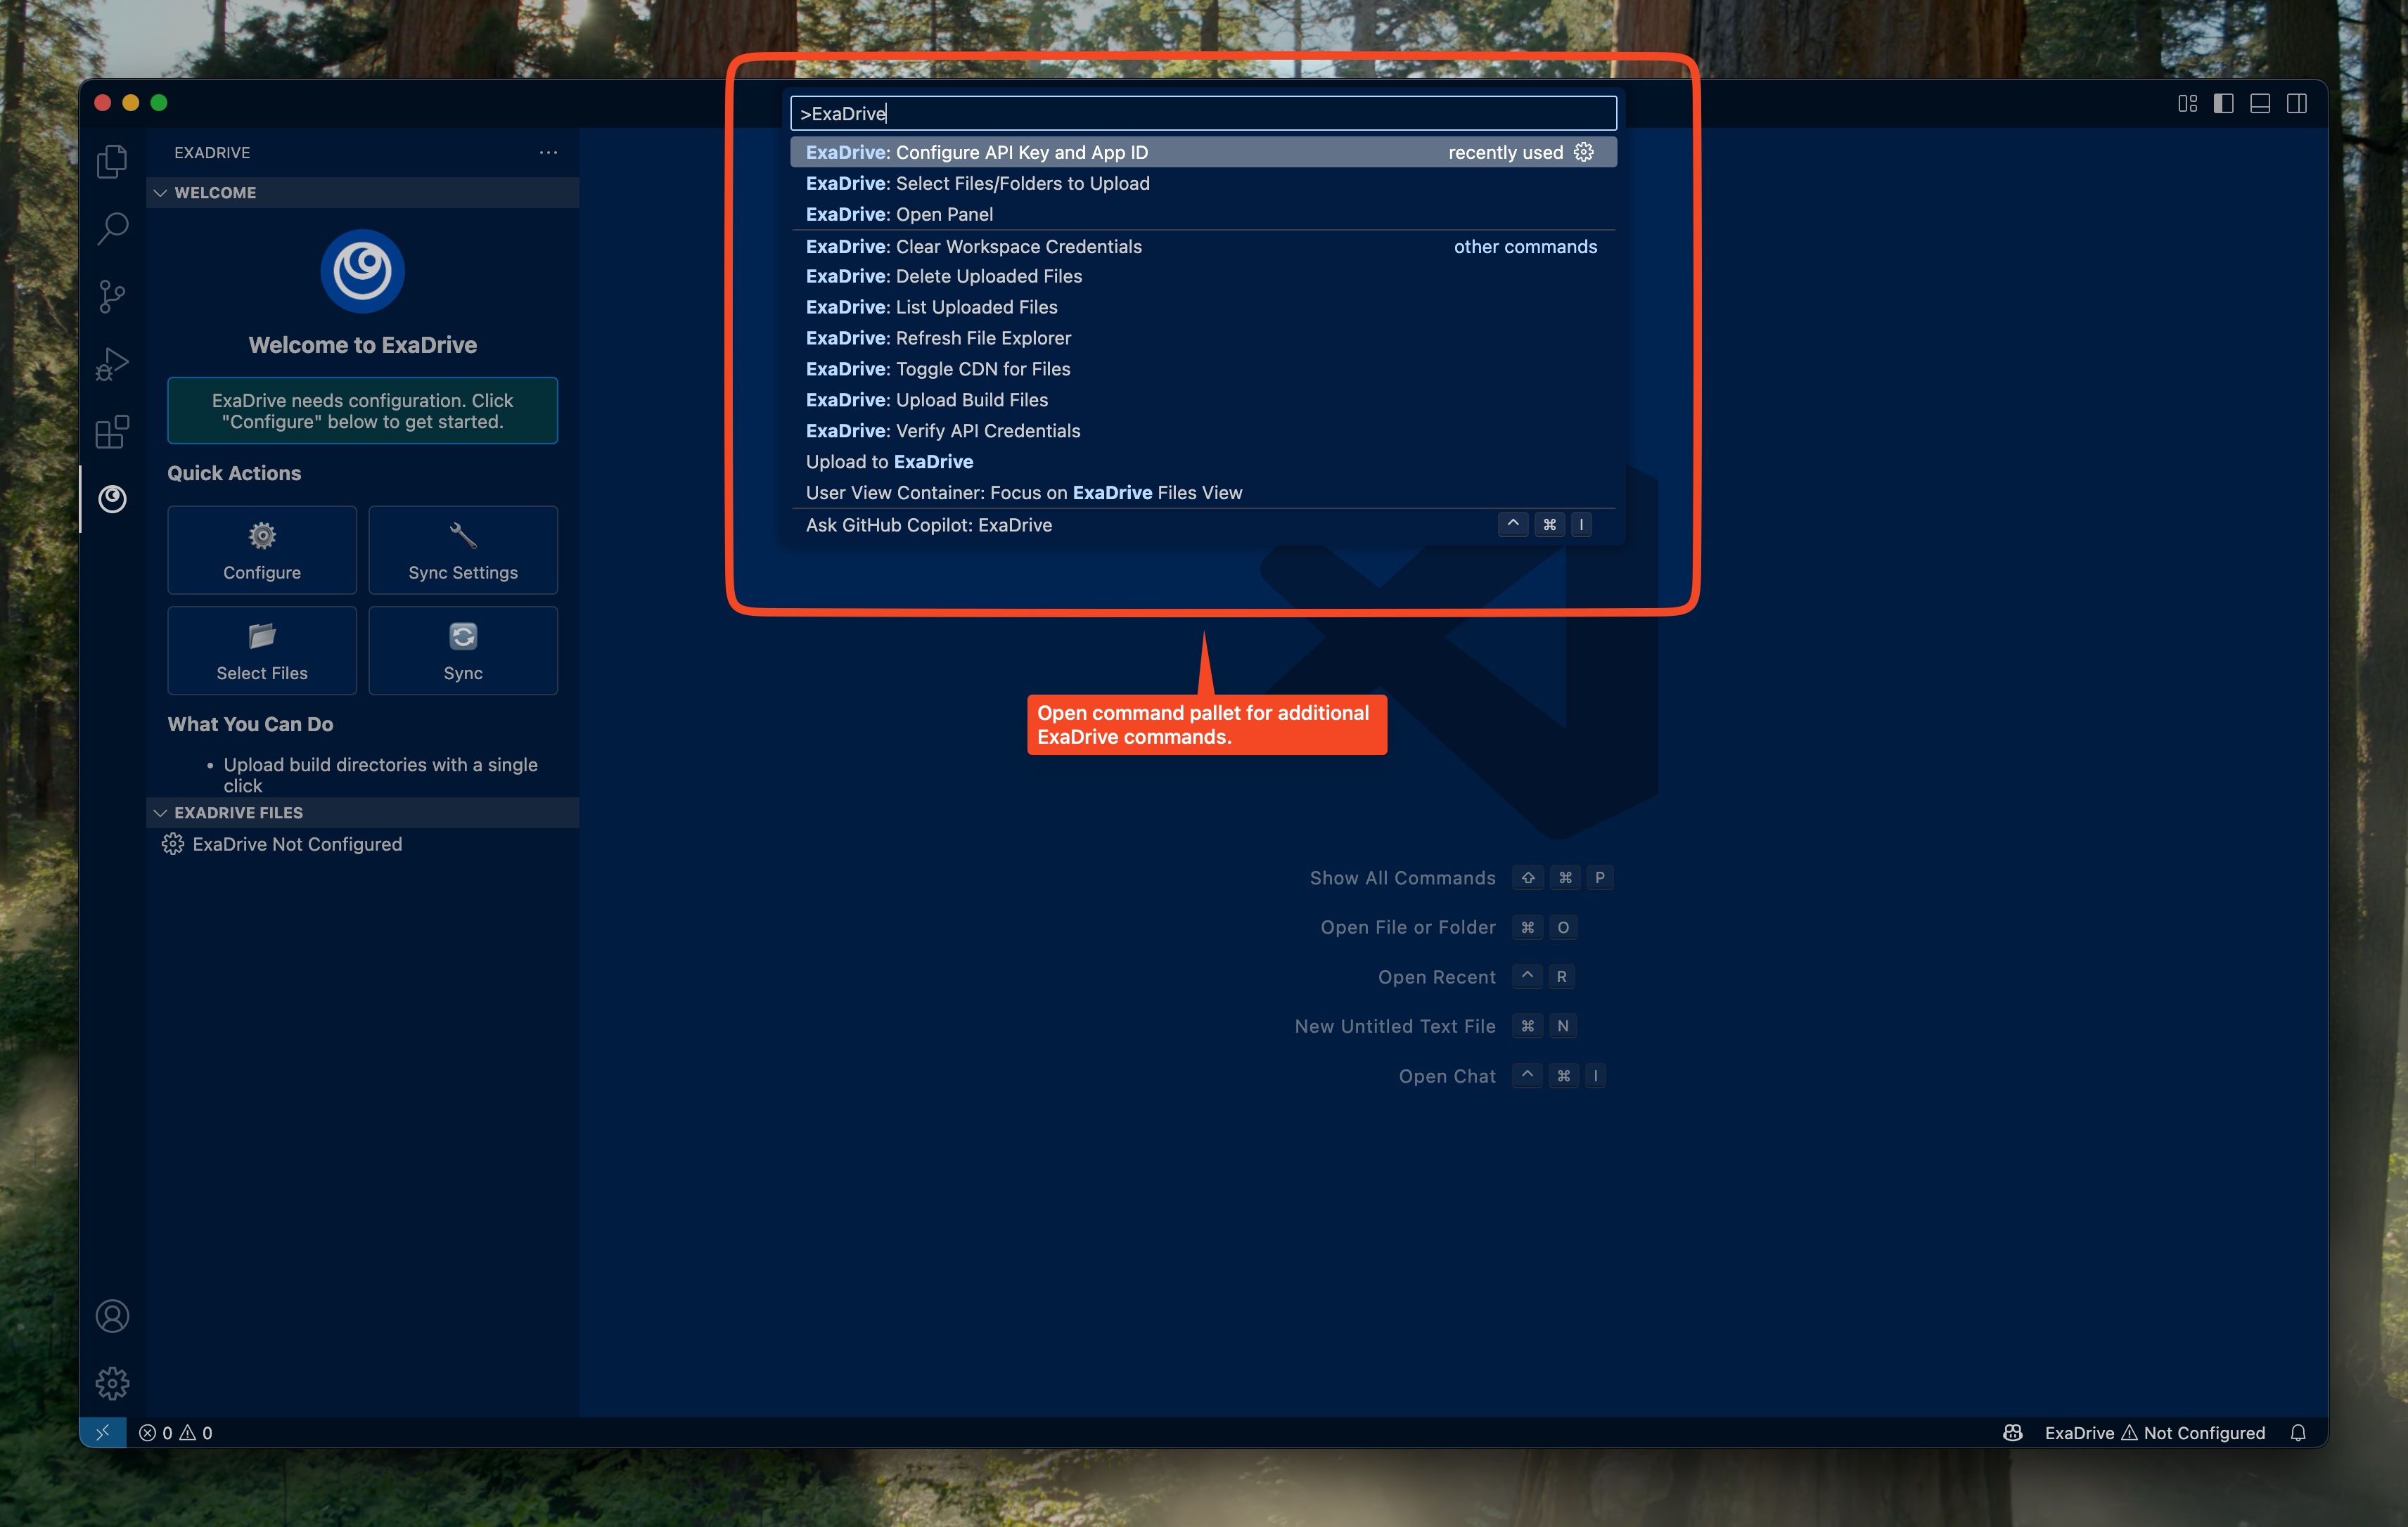Click the command palette input field

[1203, 113]
